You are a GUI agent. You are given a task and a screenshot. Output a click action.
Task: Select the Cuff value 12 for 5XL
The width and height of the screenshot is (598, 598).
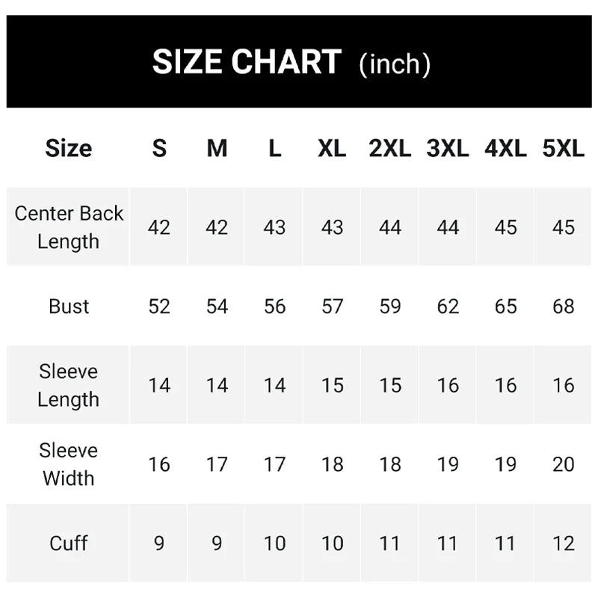563,543
